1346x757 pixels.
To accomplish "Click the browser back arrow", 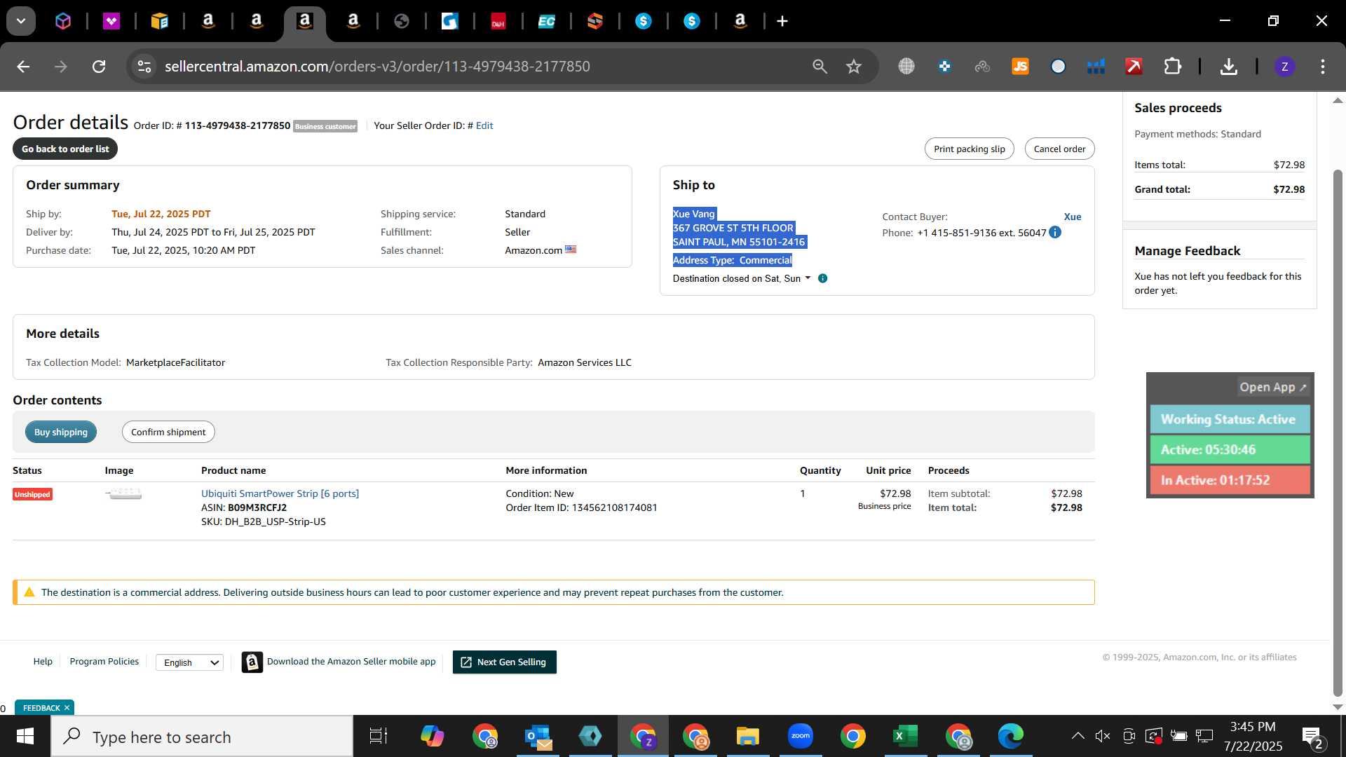I will click(x=23, y=67).
